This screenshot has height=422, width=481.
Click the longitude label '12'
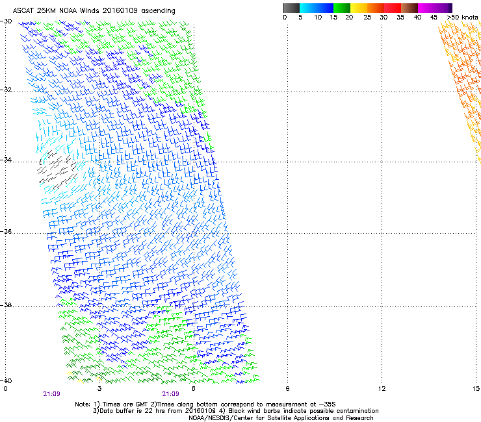[x=382, y=389]
